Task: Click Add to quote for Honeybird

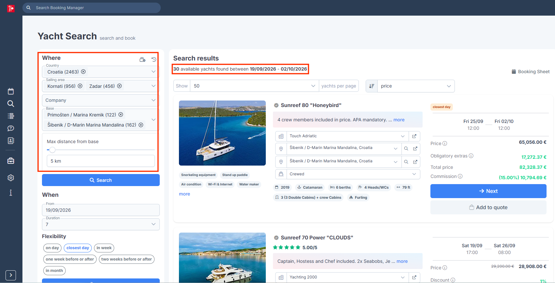Action: point(488,208)
